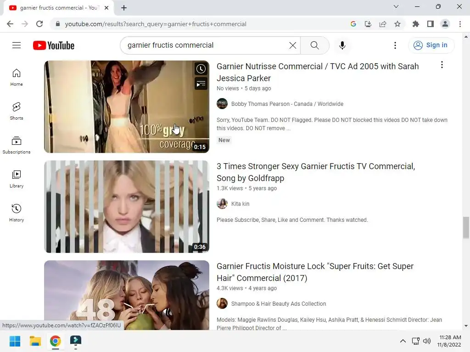470x352 pixels.
Task: Click the scrollbar down arrow
Action: pos(466,326)
